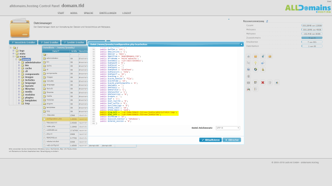Collapse the joomla folder node
This screenshot has width=332, height=186.
(16, 59)
